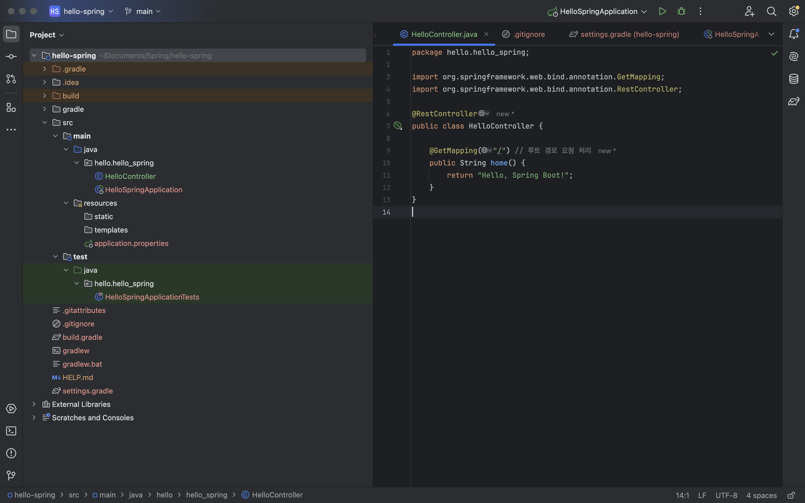Click the inspection checkmark in editor
Screen dimensions: 805x503
(x=775, y=53)
